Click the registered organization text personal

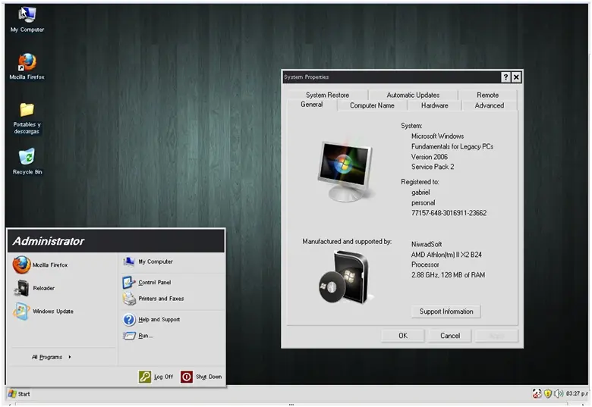pos(423,203)
